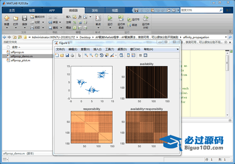This screenshot has width=235, height=164.
Task: Click the Open (打开) folder icon
Action: [15, 18]
